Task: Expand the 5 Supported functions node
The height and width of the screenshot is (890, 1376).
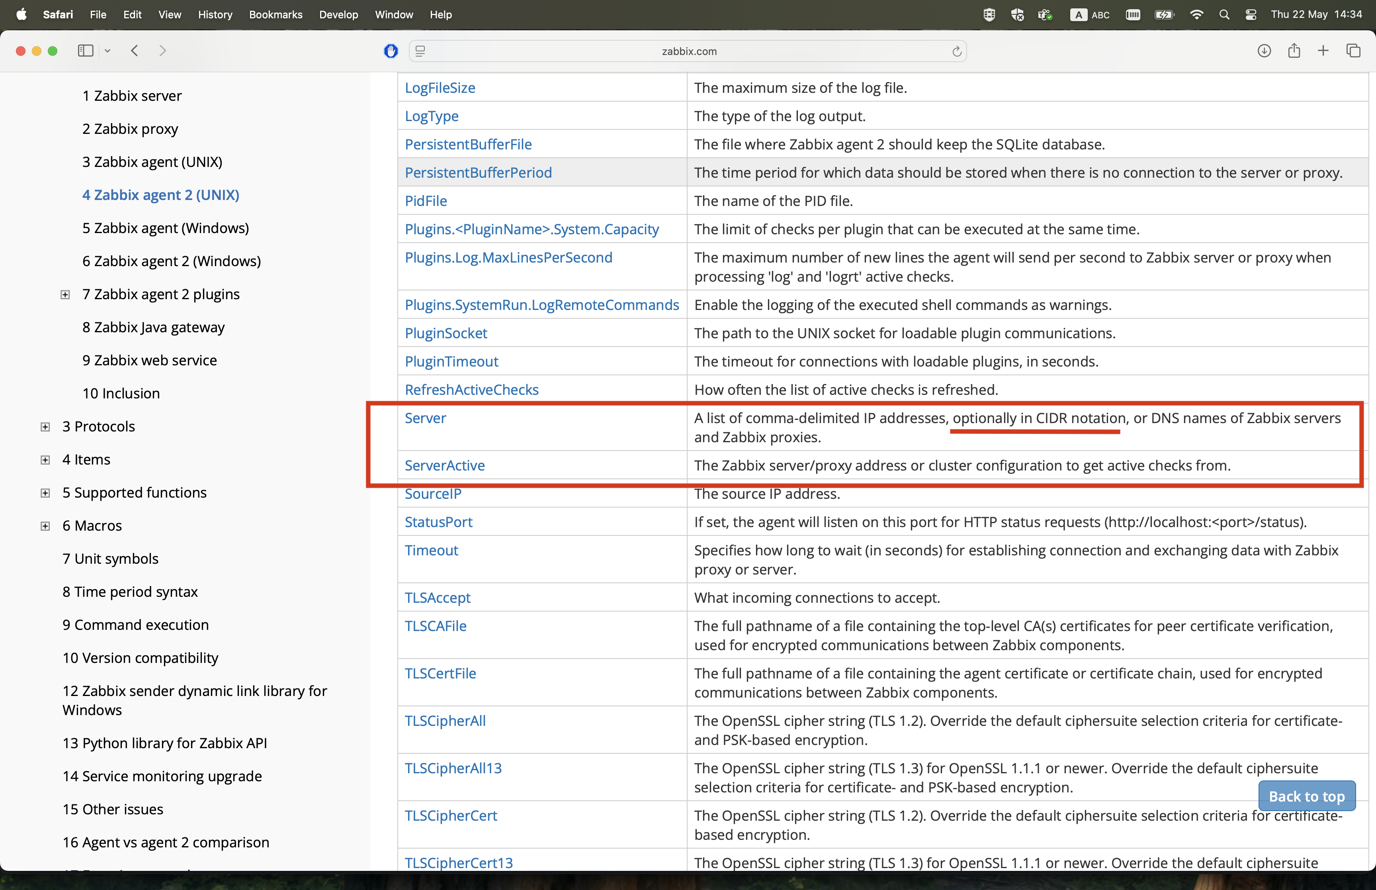Action: coord(46,493)
